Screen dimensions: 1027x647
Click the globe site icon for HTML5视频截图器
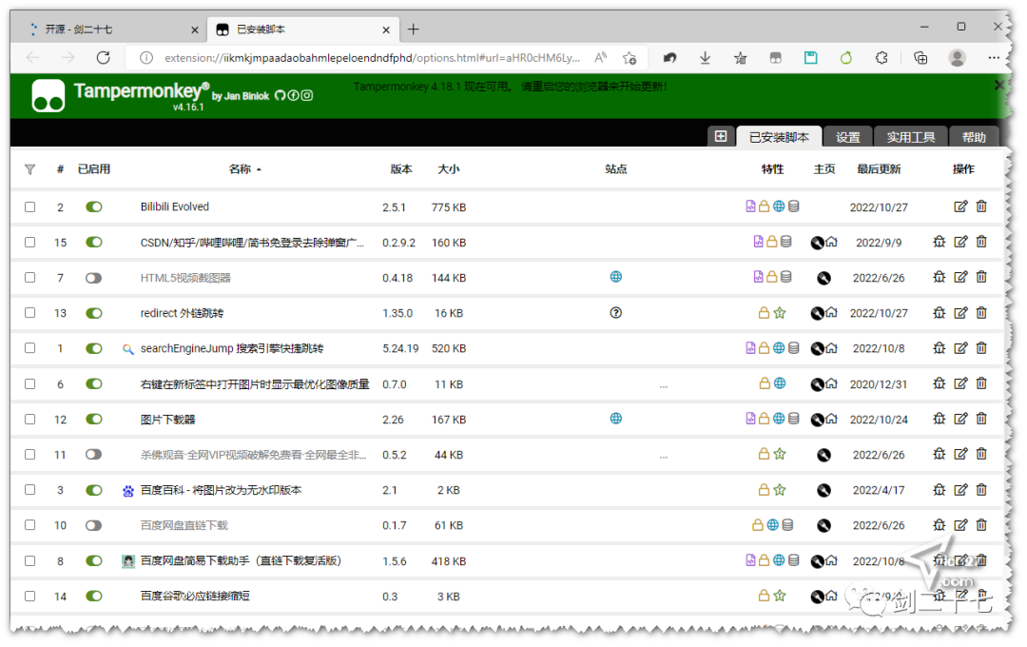[x=615, y=277]
